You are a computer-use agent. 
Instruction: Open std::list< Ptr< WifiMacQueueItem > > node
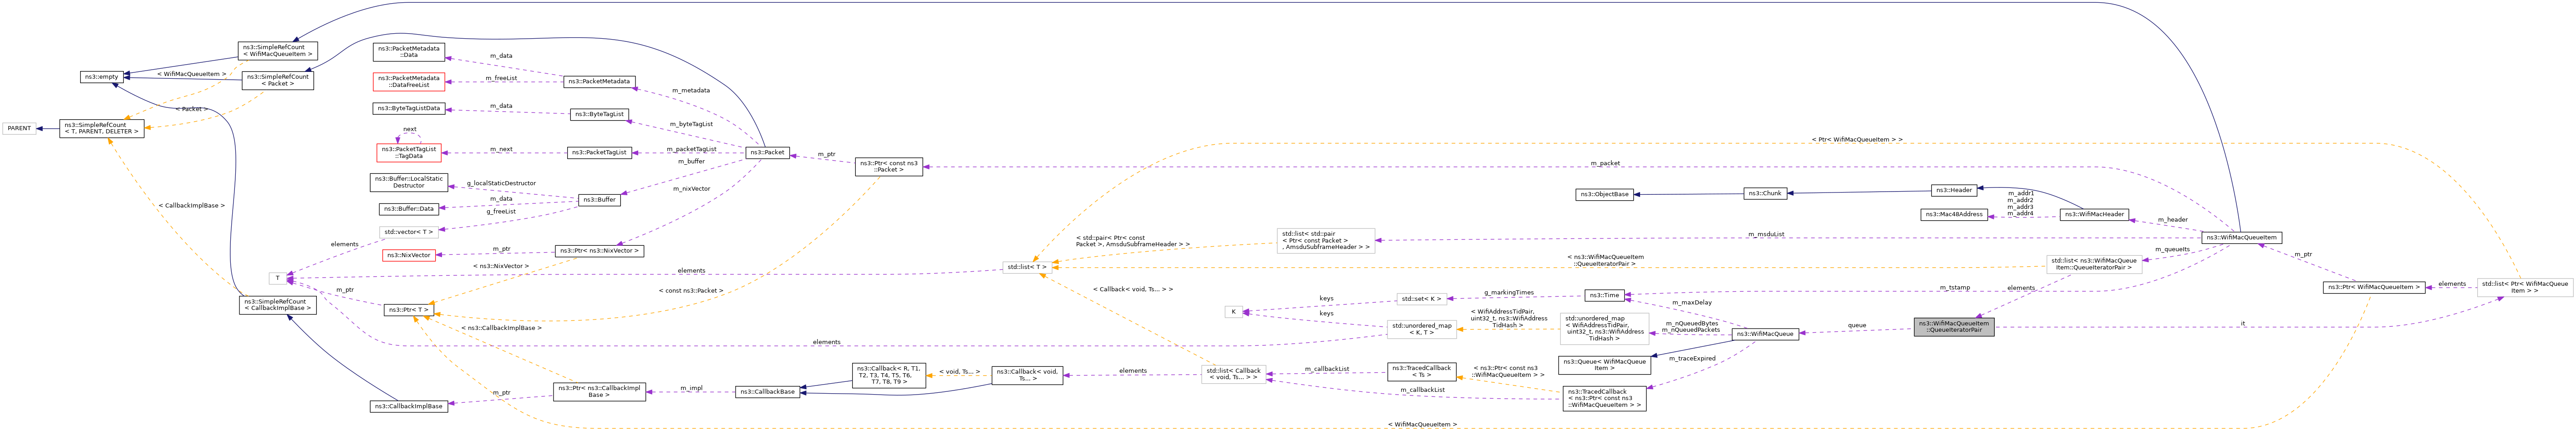click(2524, 287)
